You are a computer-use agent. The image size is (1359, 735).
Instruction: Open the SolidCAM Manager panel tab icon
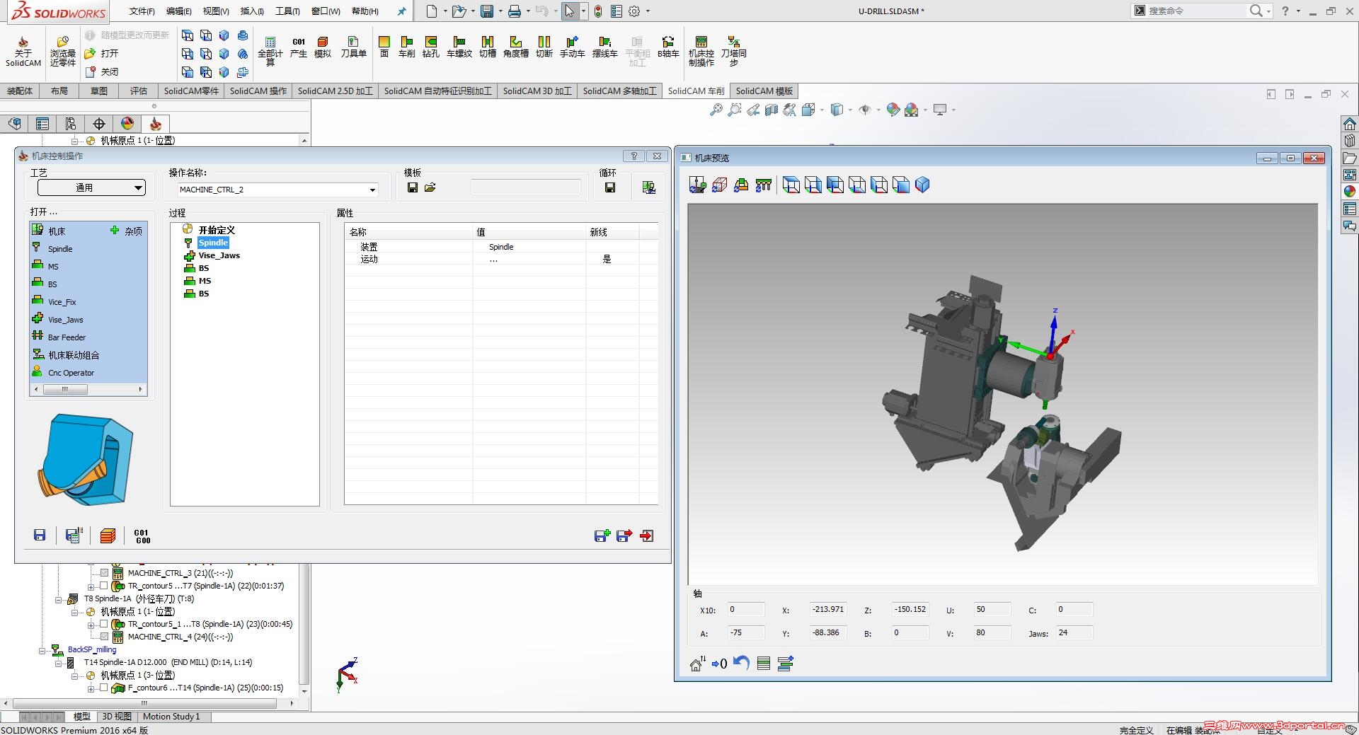(156, 124)
